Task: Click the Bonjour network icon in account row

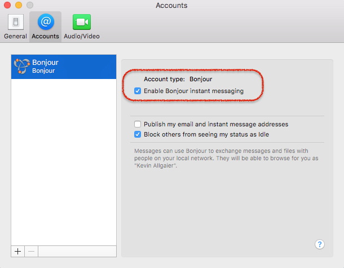Action: [x=22, y=66]
